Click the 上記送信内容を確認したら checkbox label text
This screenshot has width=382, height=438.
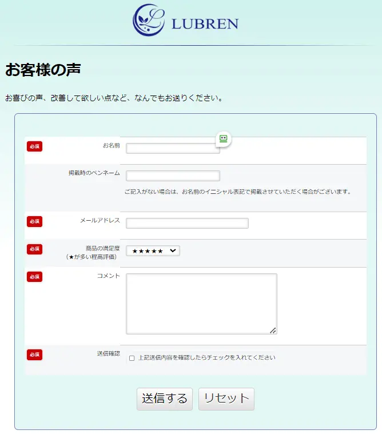point(207,357)
